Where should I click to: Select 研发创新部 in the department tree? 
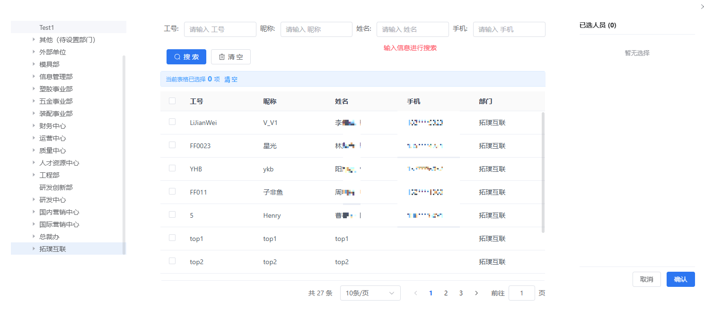point(56,187)
